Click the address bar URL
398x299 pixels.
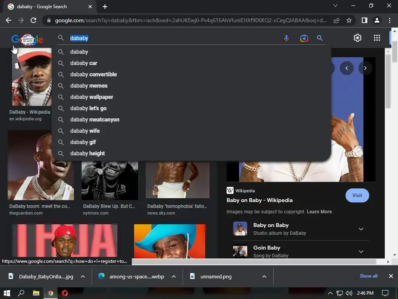[191, 20]
